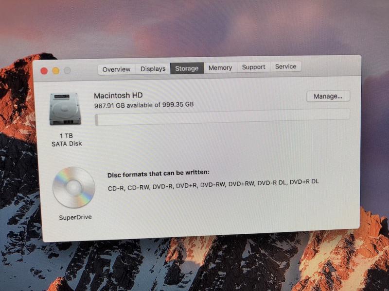Select the Storage tab
This screenshot has width=389, height=291.
[x=187, y=68]
